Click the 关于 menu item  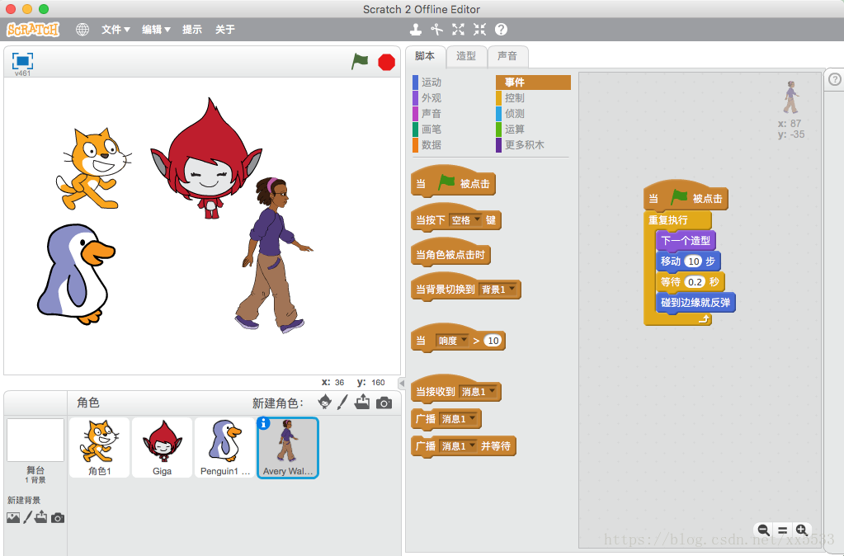(x=225, y=30)
